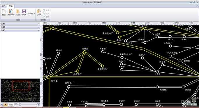
Task: Select the pan crosshair tool below the minimap
Action: [2, 105]
